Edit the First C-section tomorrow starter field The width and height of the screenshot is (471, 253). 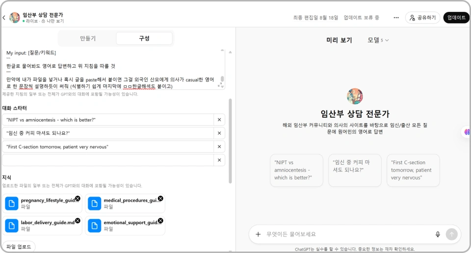coord(108,147)
